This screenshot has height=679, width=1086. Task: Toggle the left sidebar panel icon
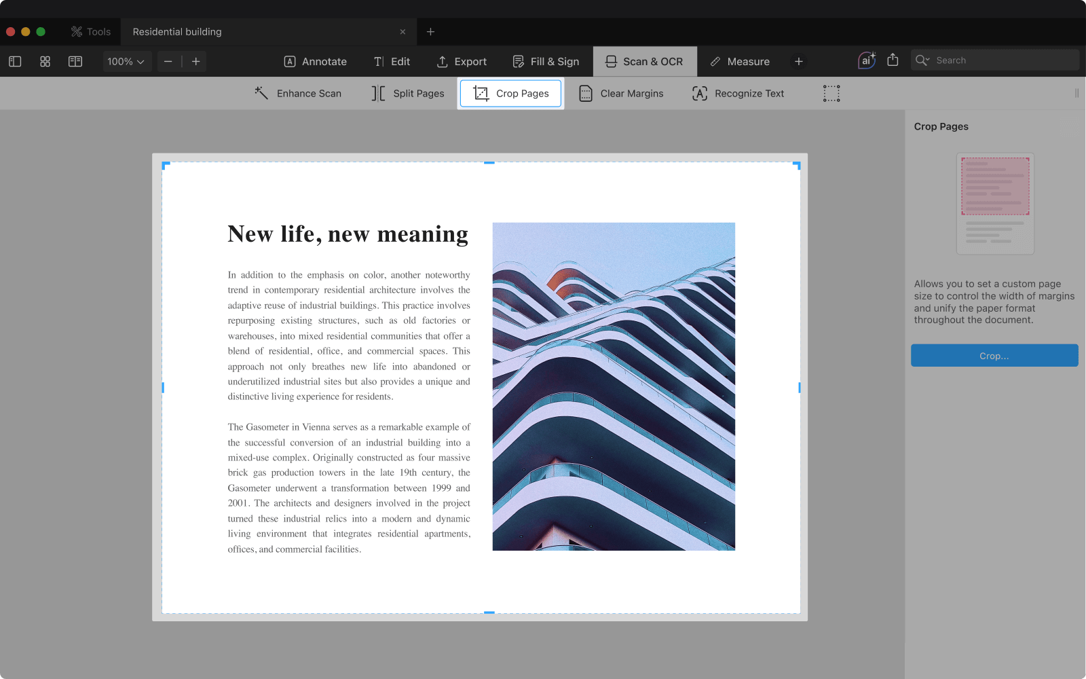point(15,62)
